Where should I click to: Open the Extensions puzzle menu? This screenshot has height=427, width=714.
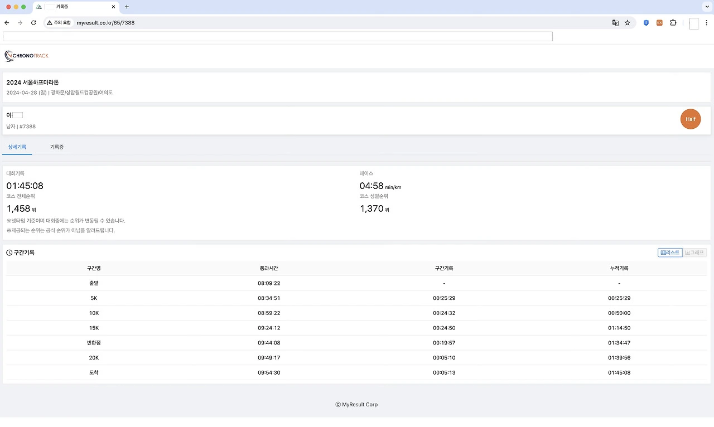point(673,23)
